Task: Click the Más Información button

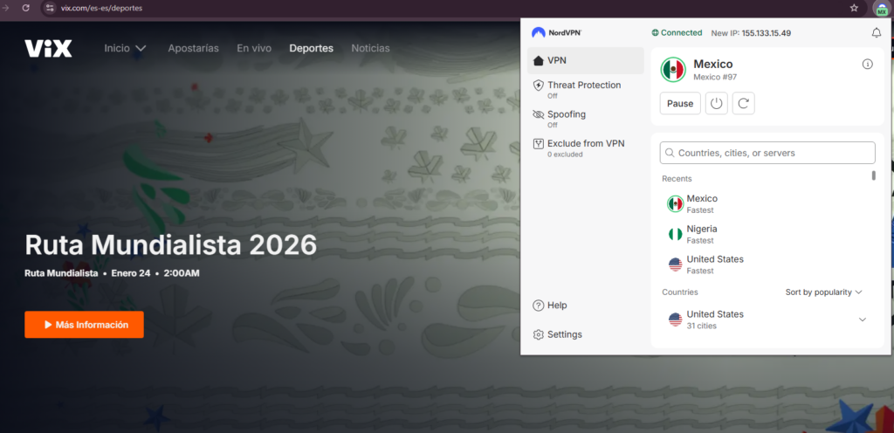Action: point(84,325)
